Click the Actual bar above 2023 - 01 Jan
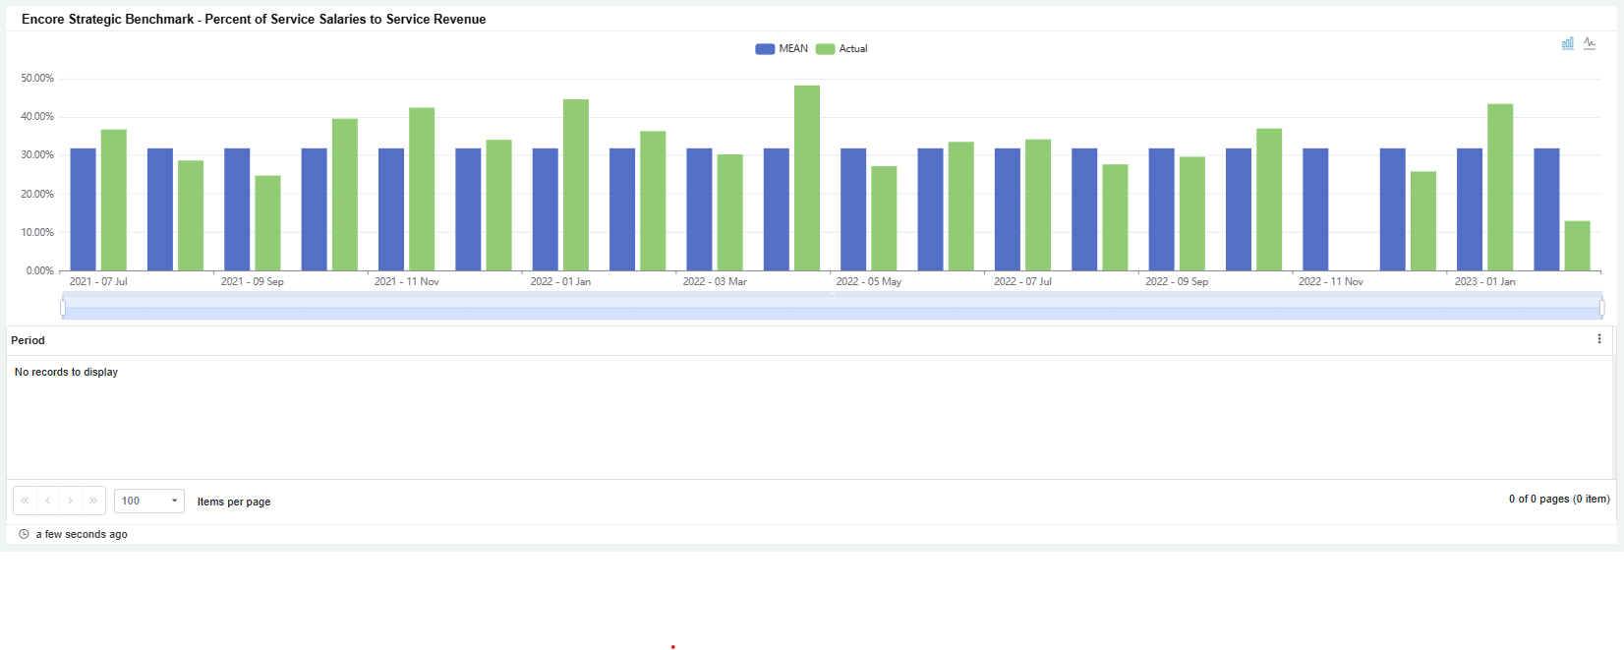Image resolution: width=1624 pixels, height=650 pixels. tap(1500, 187)
